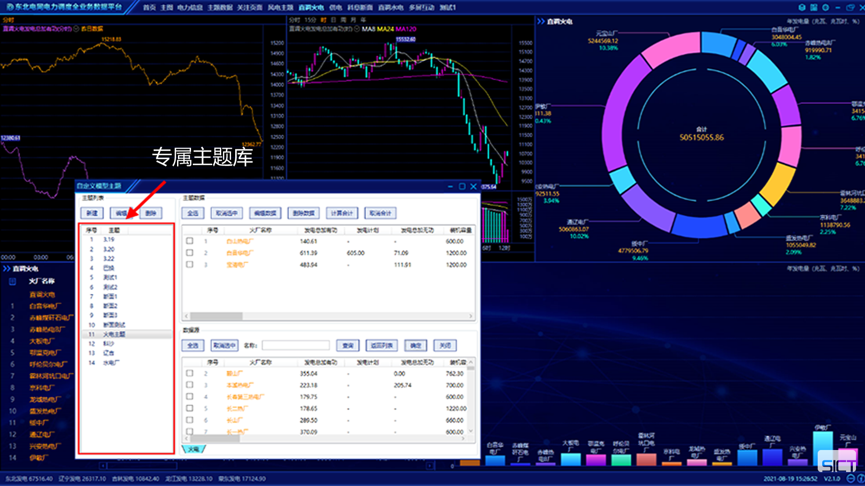Screen dimensions: 865x486
Task: Click the square icon above 火厂名称 row numbers
Action: pos(13,281)
